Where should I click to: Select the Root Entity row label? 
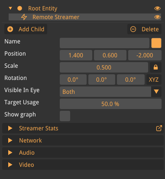[x=43, y=8]
